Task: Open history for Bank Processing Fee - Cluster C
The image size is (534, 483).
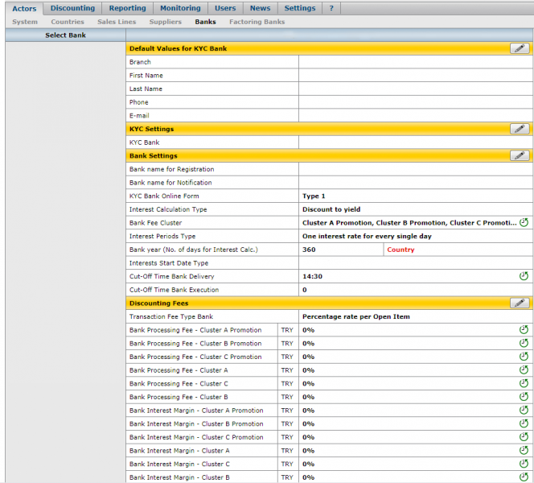Action: [x=524, y=383]
